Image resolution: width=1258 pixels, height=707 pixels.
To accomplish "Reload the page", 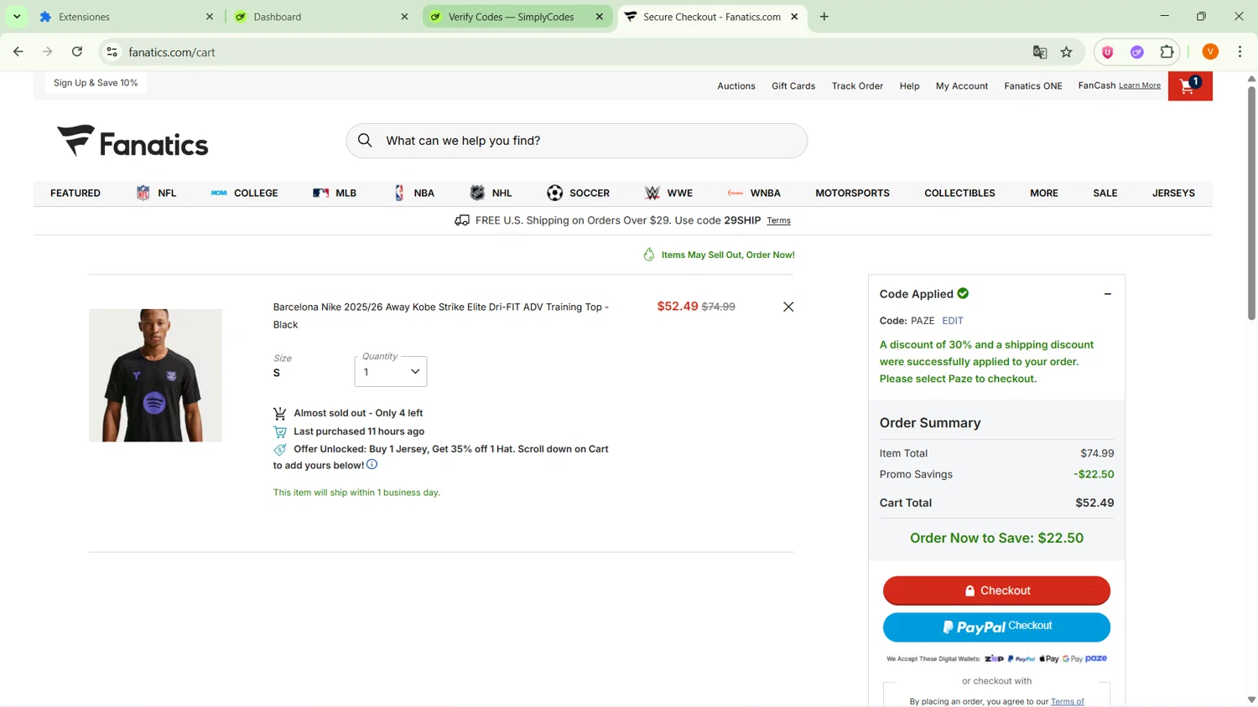I will pyautogui.click(x=77, y=52).
